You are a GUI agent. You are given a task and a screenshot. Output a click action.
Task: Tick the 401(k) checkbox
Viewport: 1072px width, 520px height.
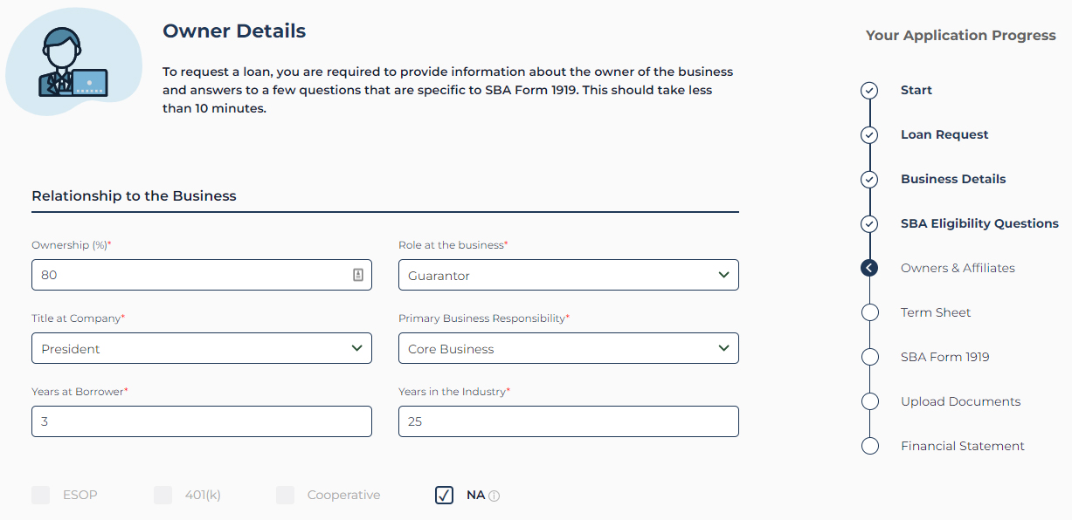coord(163,496)
